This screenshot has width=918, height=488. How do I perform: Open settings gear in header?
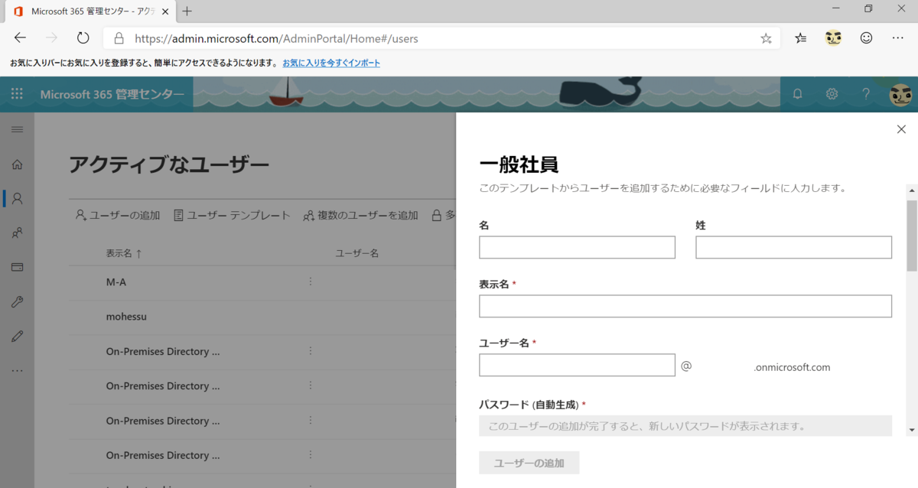(x=832, y=94)
